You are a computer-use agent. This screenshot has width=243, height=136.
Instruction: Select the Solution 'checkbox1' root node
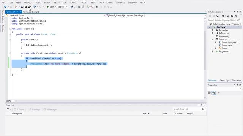[x=225, y=24]
